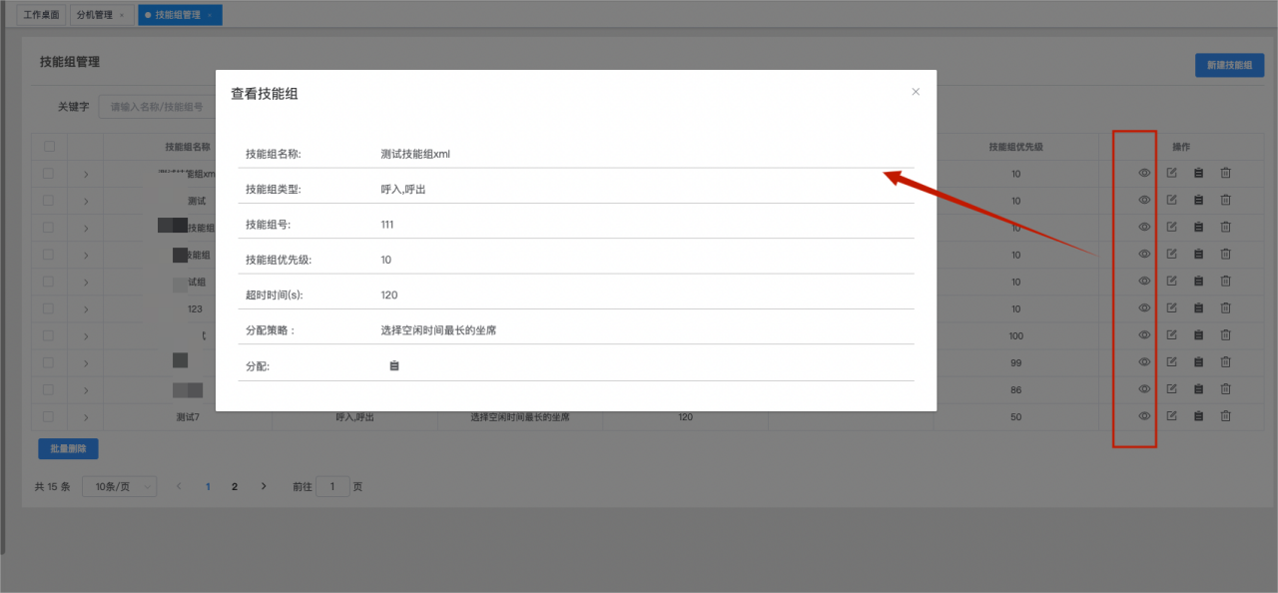Close the 分机管理 tab
Screen dimensions: 1278x593
click(122, 15)
